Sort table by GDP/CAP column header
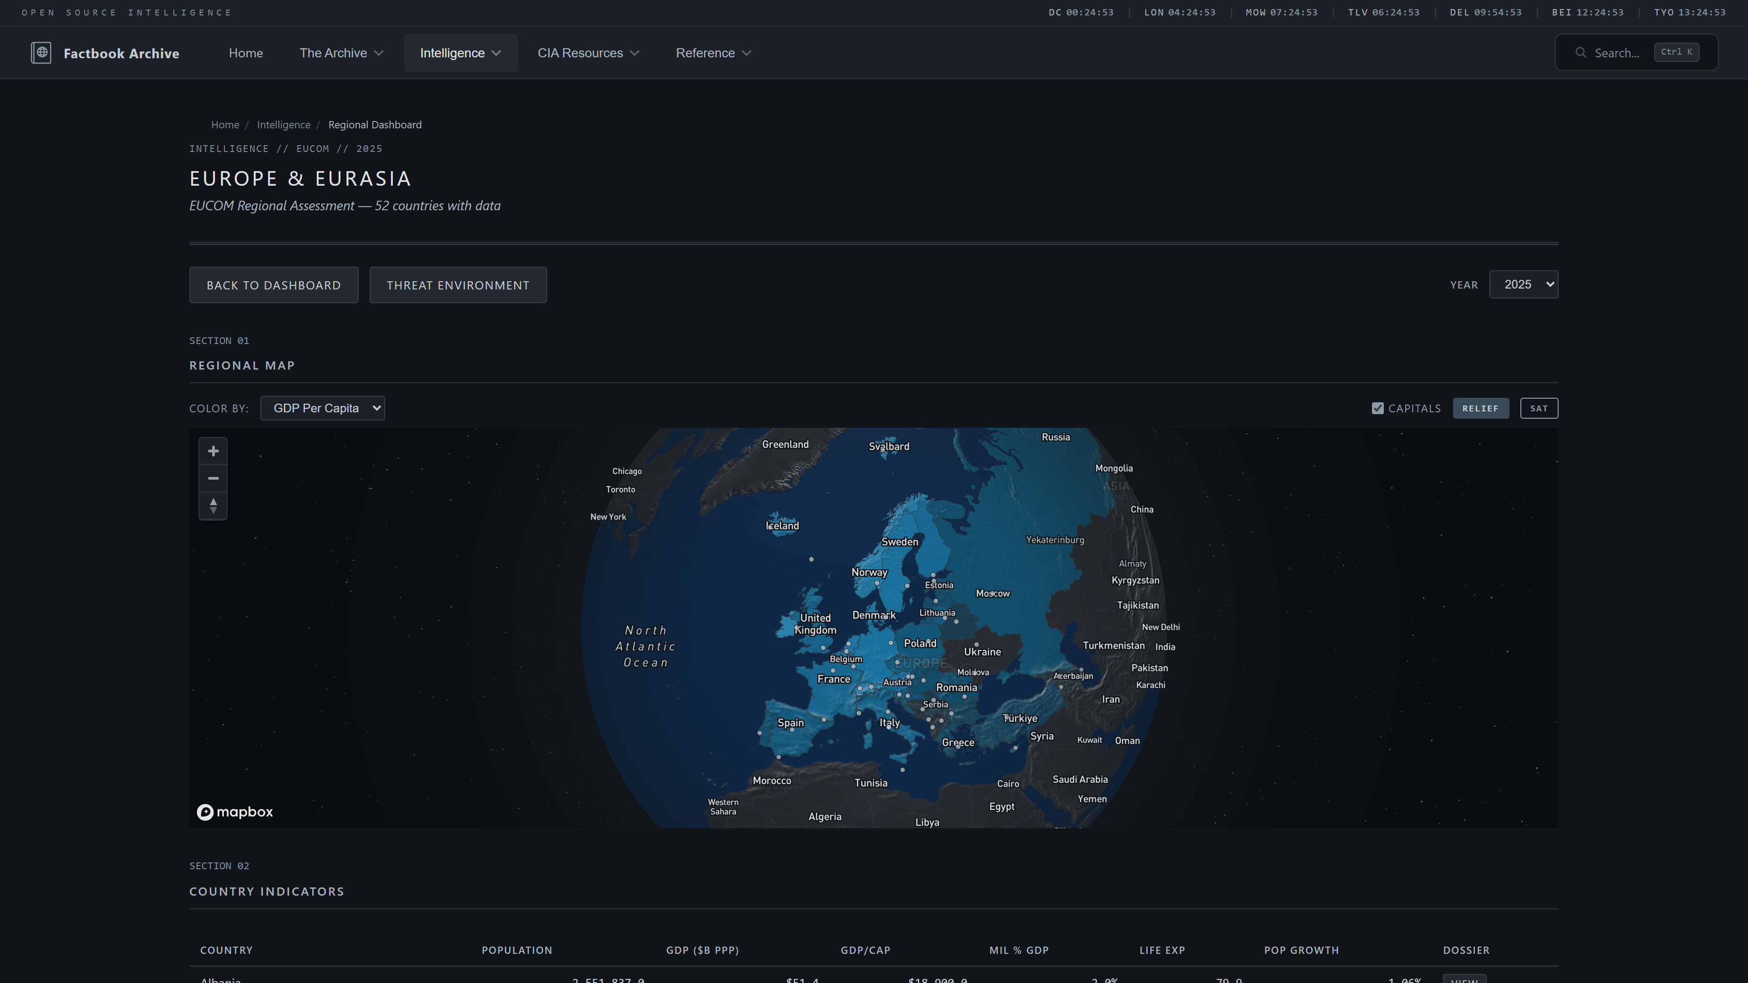 (865, 950)
